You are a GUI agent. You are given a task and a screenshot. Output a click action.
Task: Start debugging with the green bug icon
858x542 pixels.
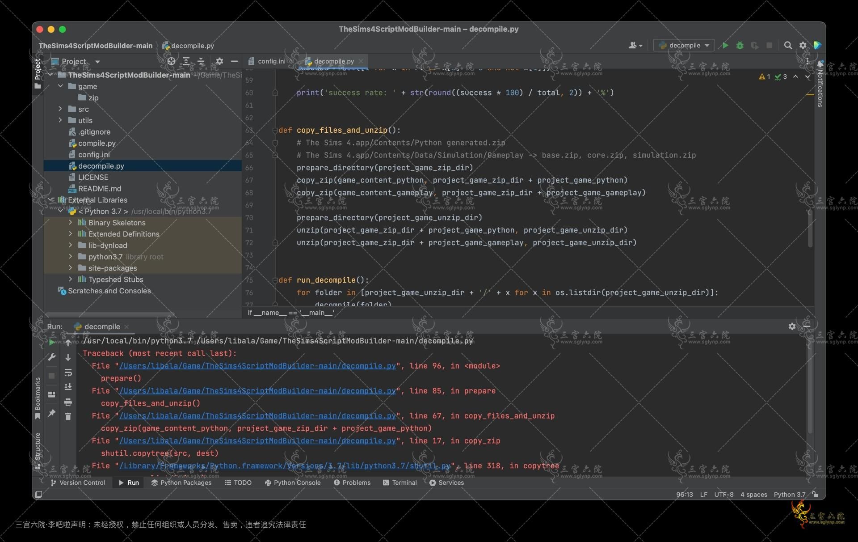tap(740, 45)
